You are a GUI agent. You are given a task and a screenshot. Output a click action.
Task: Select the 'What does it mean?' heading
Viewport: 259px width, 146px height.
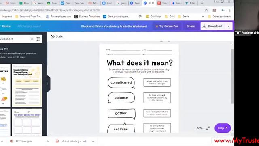140,63
